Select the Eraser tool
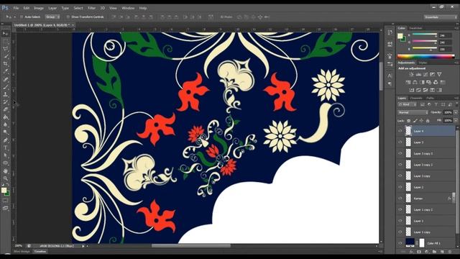 click(6, 109)
